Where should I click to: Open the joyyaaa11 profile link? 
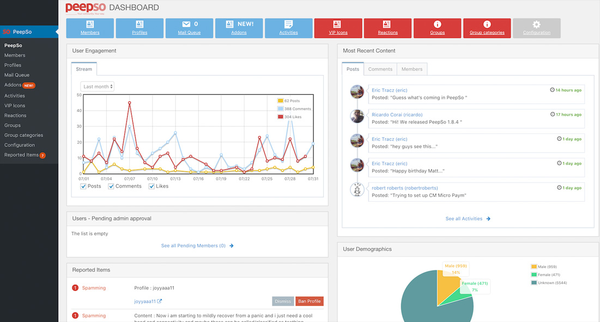pos(144,301)
